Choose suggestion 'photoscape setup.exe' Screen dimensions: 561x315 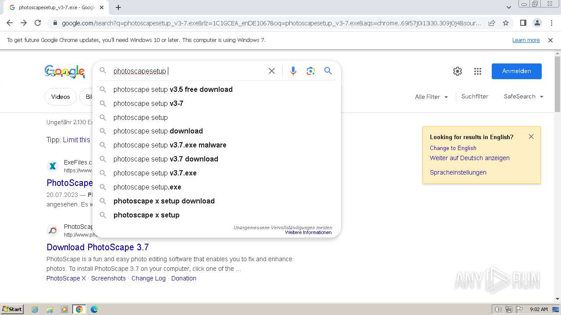pos(217,187)
